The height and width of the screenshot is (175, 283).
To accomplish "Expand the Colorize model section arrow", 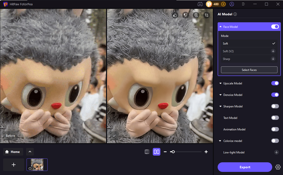I will 220,141.
